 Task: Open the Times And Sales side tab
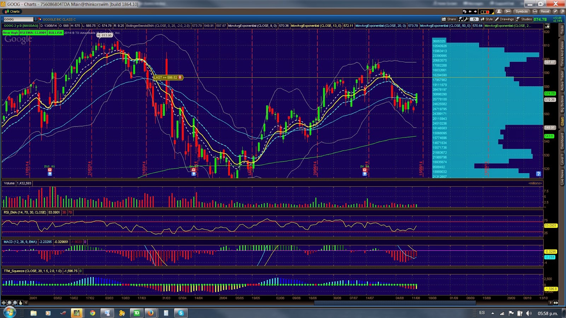click(x=562, y=53)
